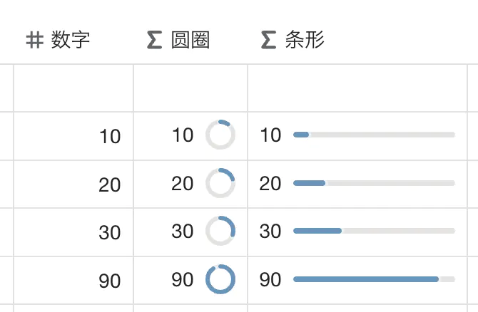Image resolution: width=478 pixels, height=312 pixels.
Task: Click the ring progress icon showing 10
Action: click(x=220, y=135)
